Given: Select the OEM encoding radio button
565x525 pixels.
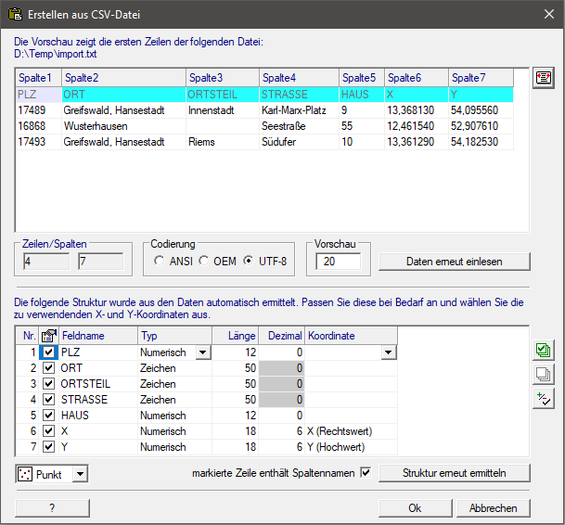Looking at the screenshot, I should point(203,261).
